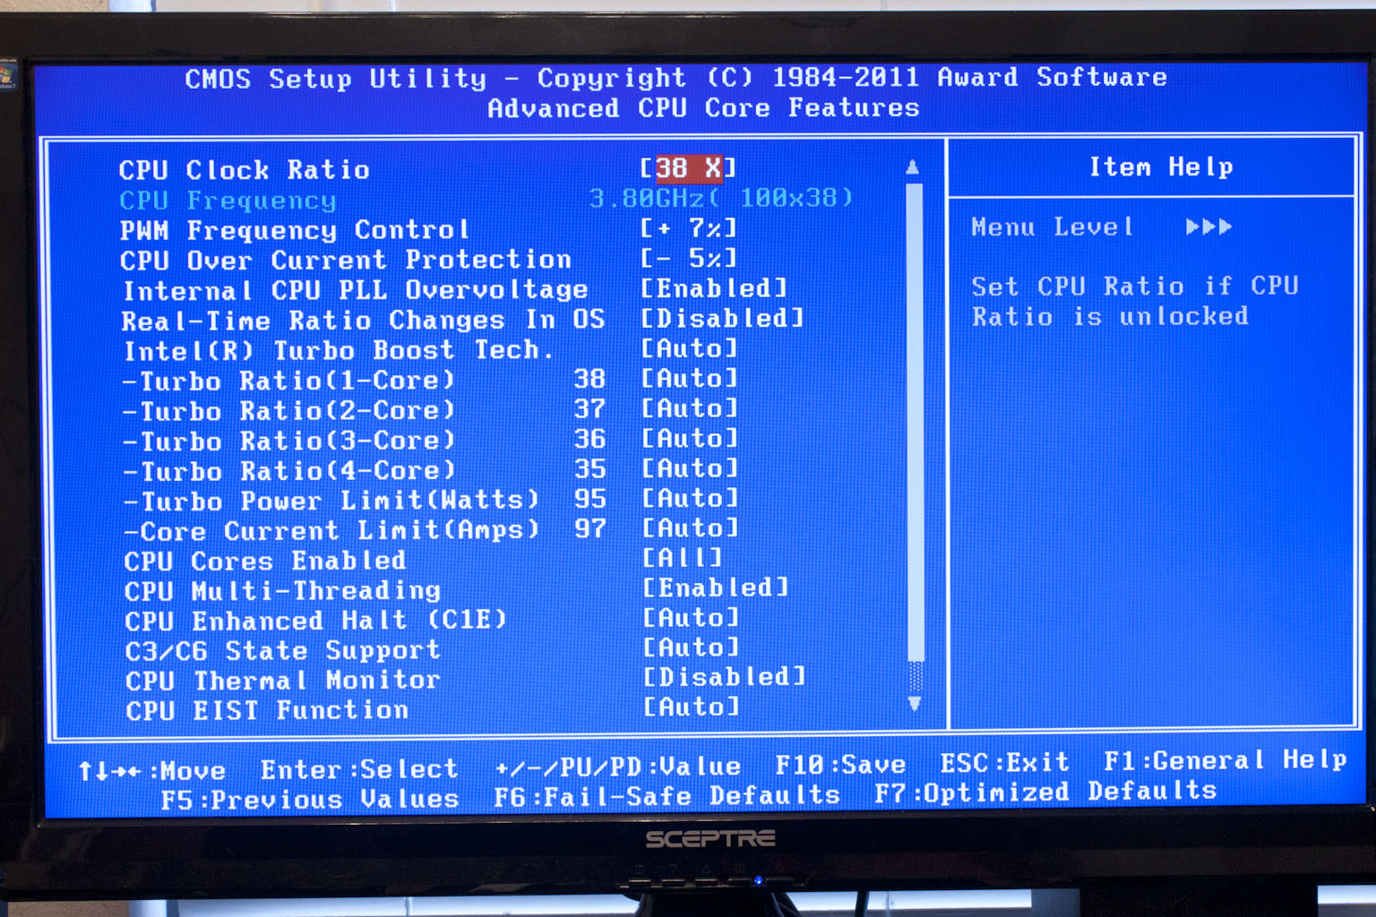Open CPU EIST Function Auto value
1376x917 pixels.
(x=690, y=707)
